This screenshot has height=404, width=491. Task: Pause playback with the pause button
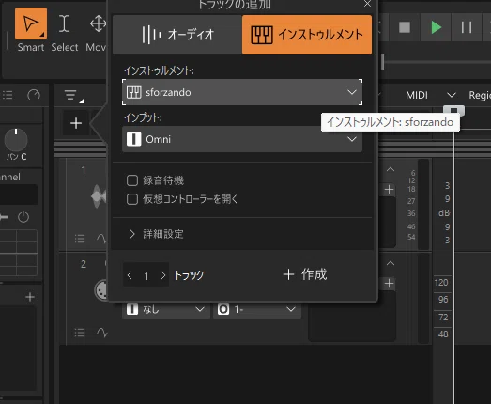click(467, 27)
